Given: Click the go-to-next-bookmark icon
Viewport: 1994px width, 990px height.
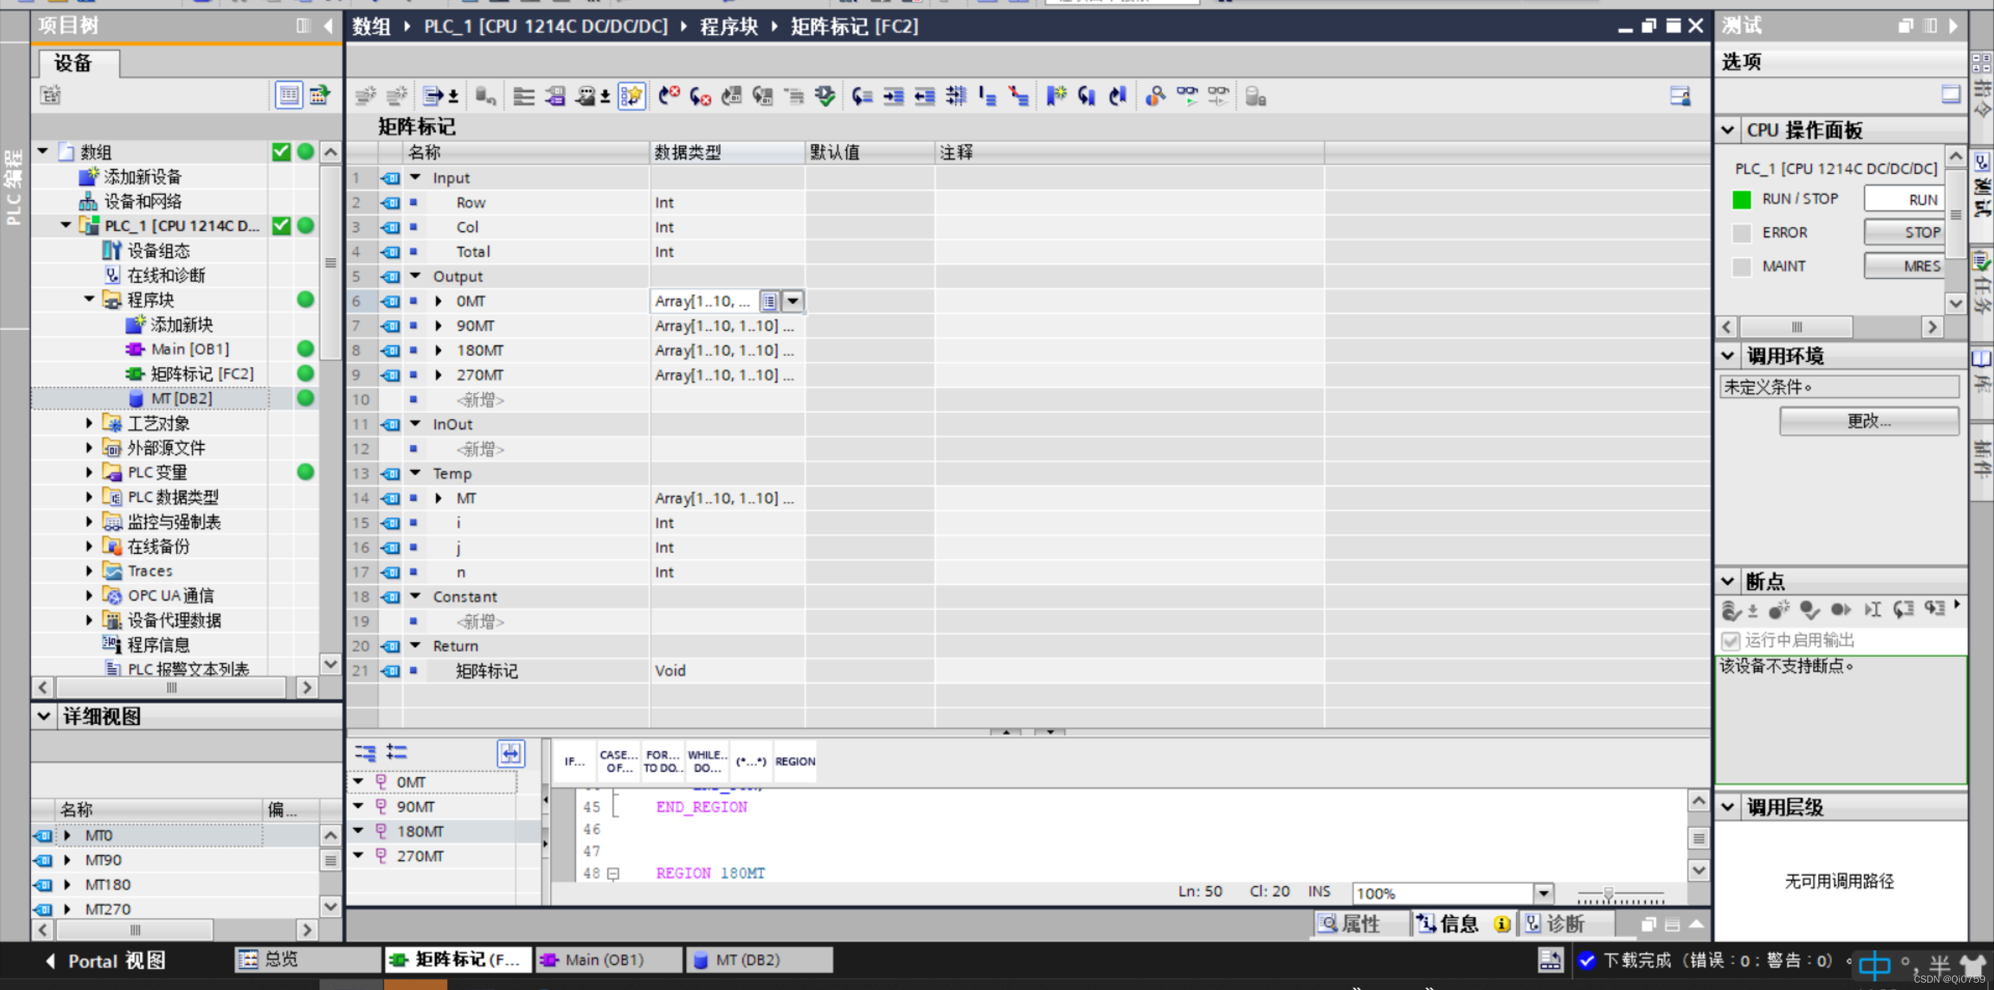Looking at the screenshot, I should point(1087,96).
